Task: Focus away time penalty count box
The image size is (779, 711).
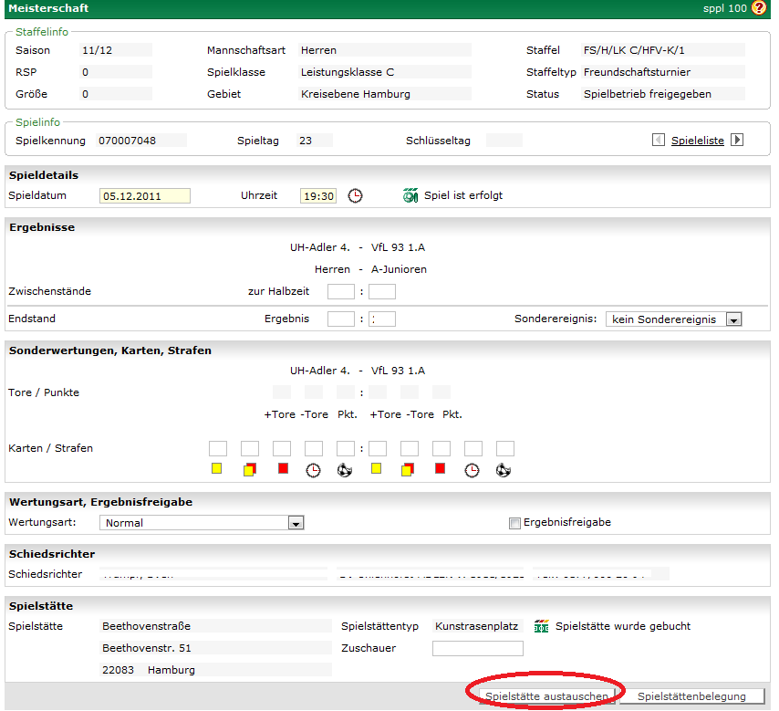Action: [473, 448]
